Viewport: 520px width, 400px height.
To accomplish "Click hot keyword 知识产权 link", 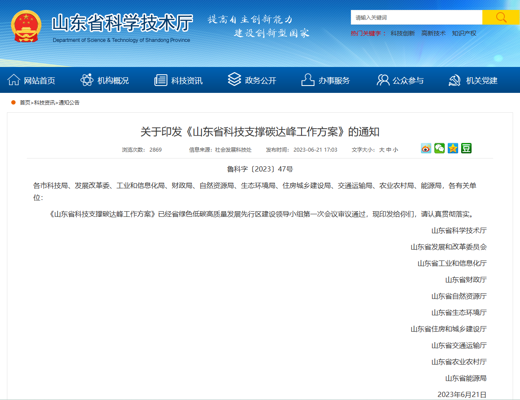I will pyautogui.click(x=464, y=33).
